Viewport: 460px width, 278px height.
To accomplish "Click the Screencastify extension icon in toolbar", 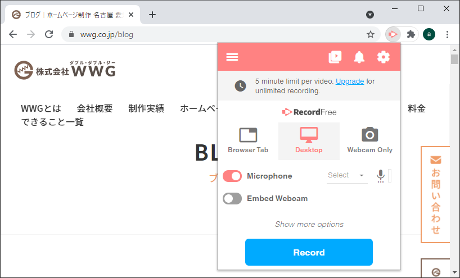I will (x=393, y=34).
